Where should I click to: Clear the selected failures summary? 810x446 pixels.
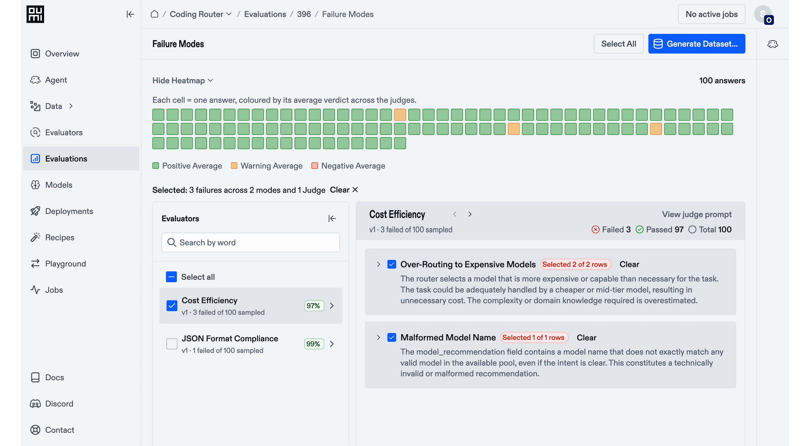coord(344,190)
